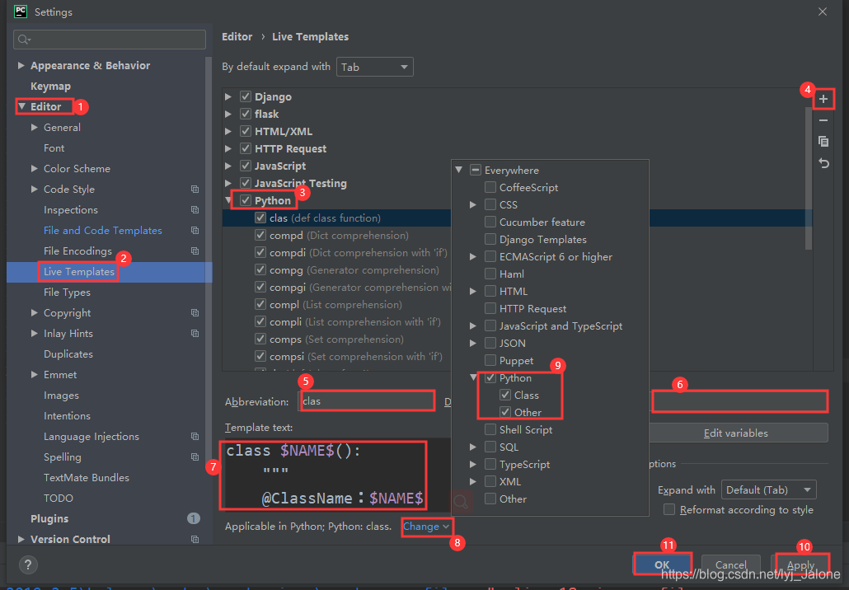
Task: Focus the Description input field
Action: pos(739,401)
